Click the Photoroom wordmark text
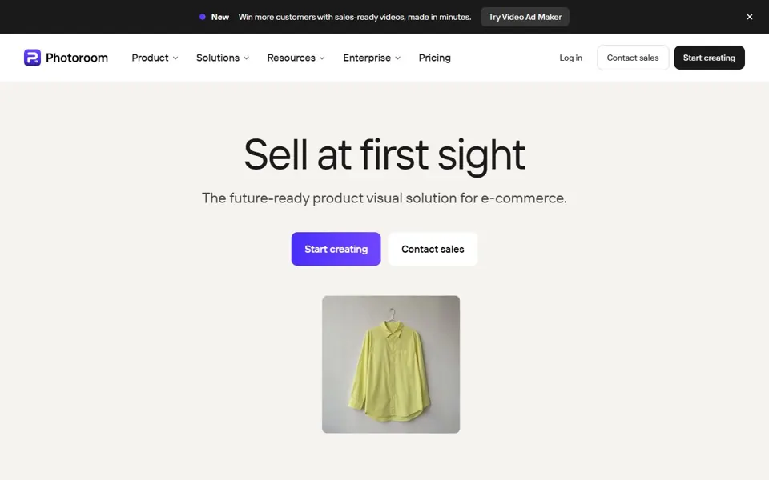Viewport: 769px width, 480px height. click(77, 58)
